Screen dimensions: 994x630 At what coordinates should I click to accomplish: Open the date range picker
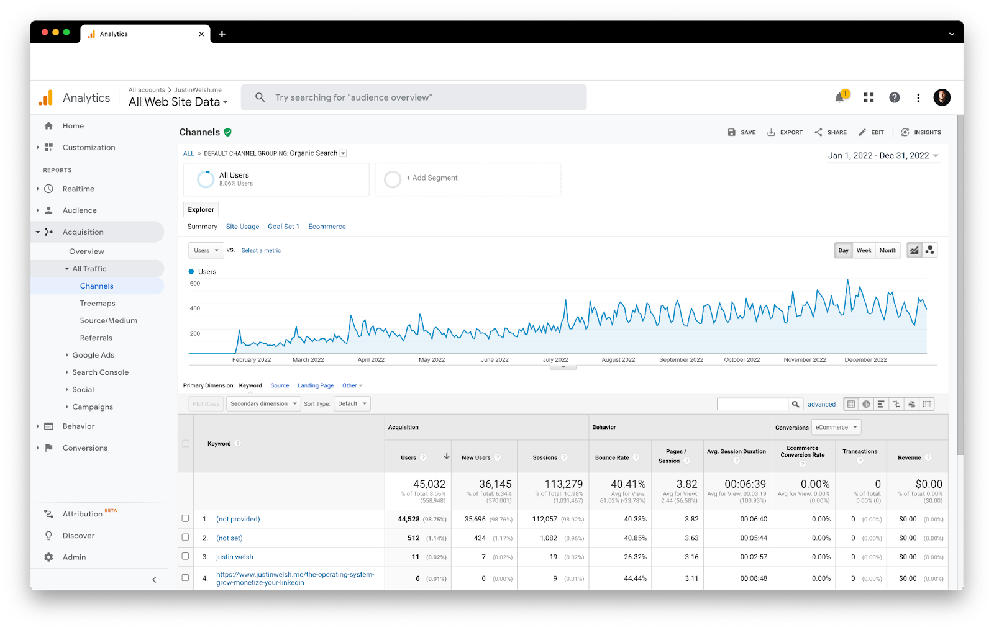(x=883, y=156)
